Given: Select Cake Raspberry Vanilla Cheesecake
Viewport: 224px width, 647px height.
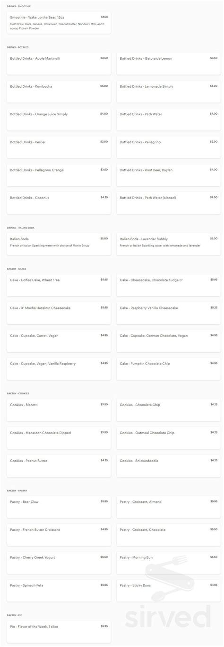Looking at the screenshot, I should (169, 313).
